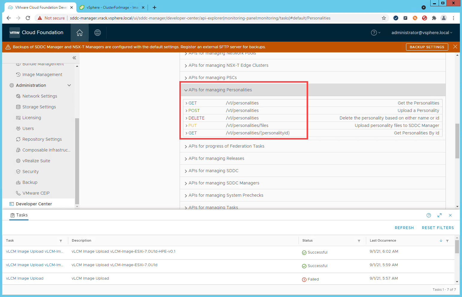Open the help question mark menu
The image size is (462, 297).
point(375,33)
